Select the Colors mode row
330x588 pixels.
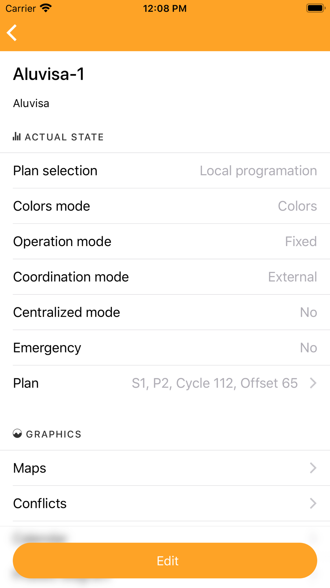pyautogui.click(x=165, y=206)
